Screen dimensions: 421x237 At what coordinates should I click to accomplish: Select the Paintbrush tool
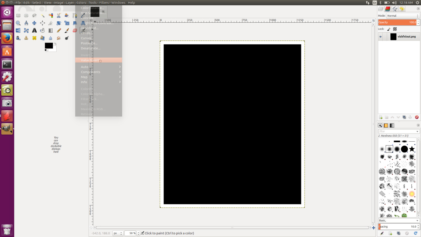tap(67, 31)
